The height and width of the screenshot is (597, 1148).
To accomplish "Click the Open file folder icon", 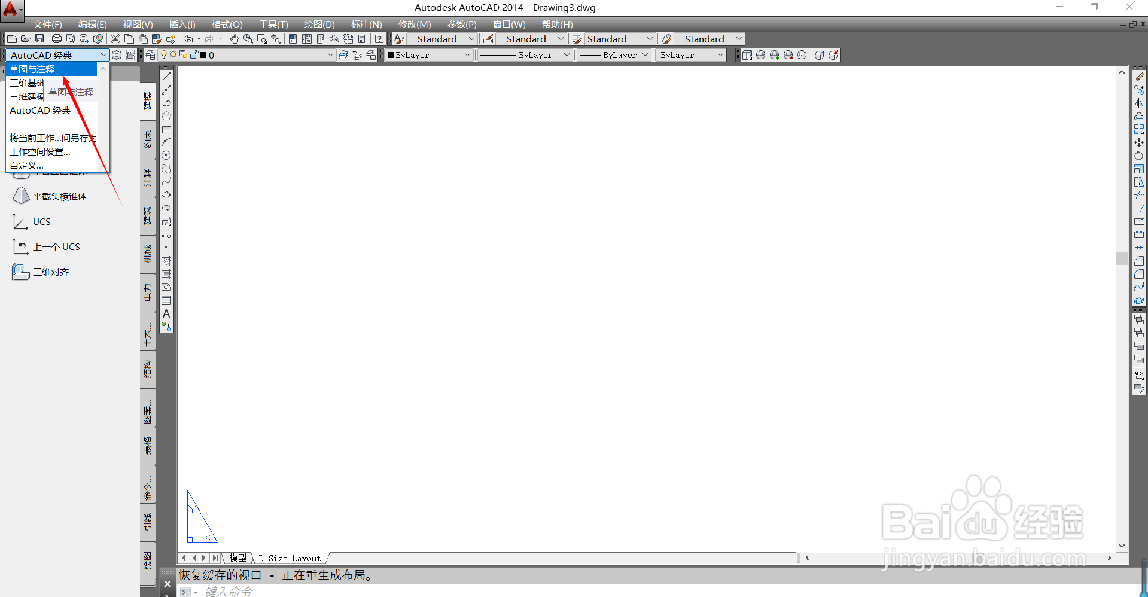I will pos(25,39).
